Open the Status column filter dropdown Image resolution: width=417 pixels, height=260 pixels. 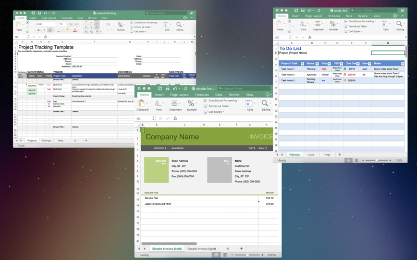click(x=317, y=63)
